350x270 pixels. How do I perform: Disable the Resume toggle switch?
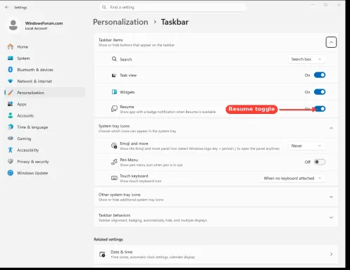[x=320, y=109]
